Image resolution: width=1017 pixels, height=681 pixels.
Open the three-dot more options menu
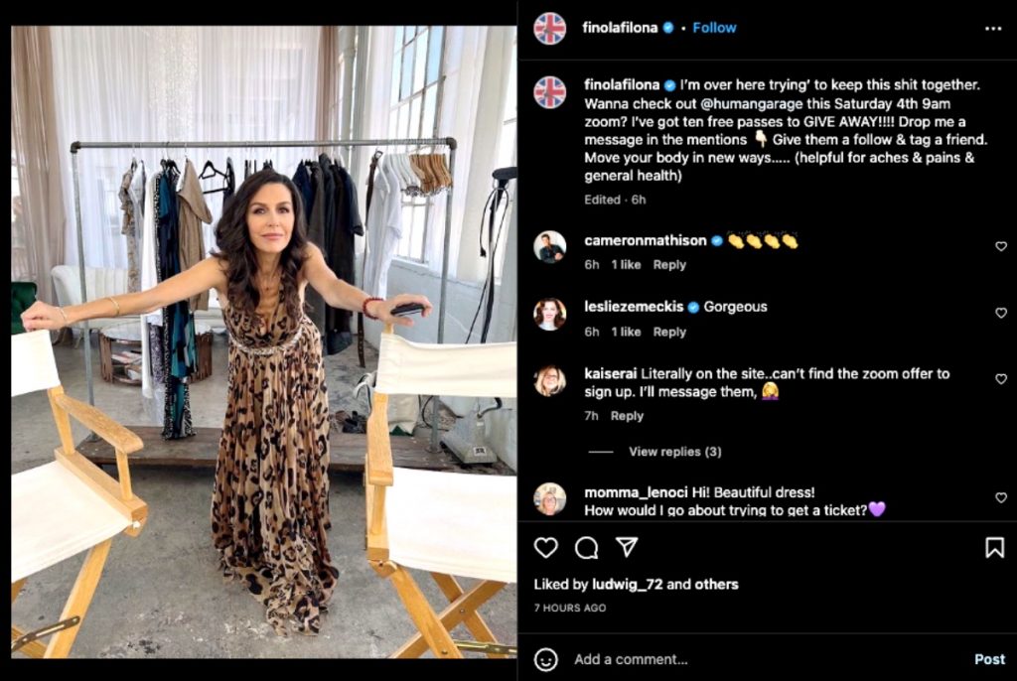click(x=993, y=28)
